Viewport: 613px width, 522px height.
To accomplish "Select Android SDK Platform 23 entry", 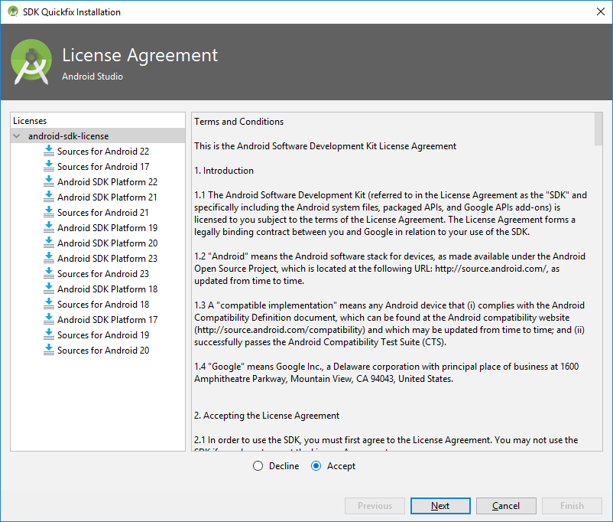I will click(107, 259).
